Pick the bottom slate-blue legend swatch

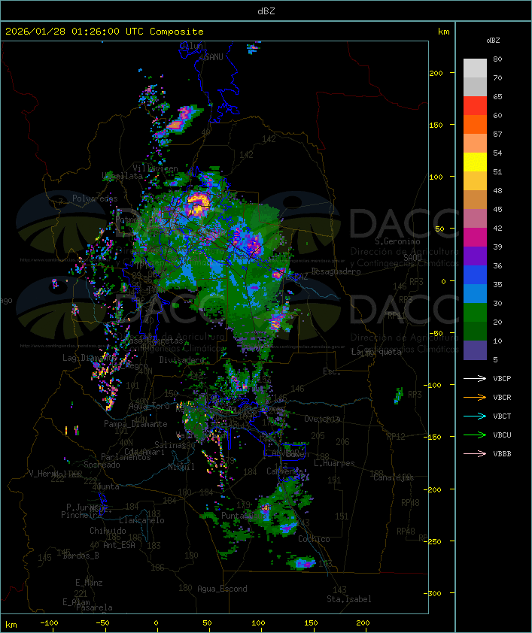tap(475, 350)
